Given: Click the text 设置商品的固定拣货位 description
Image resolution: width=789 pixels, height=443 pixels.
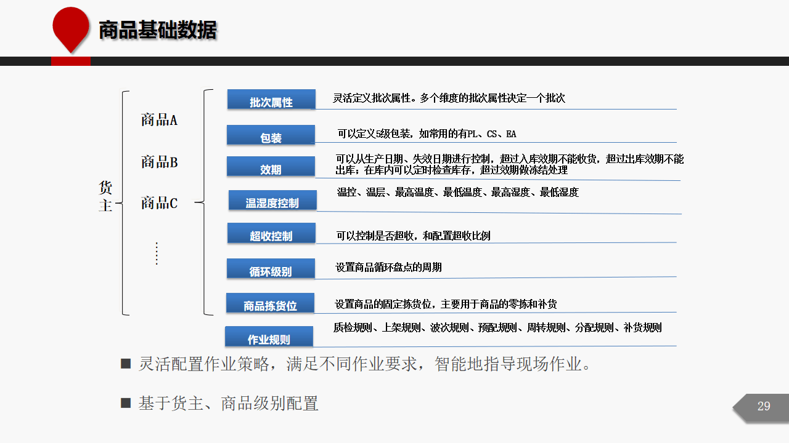Looking at the screenshot, I should click(446, 304).
